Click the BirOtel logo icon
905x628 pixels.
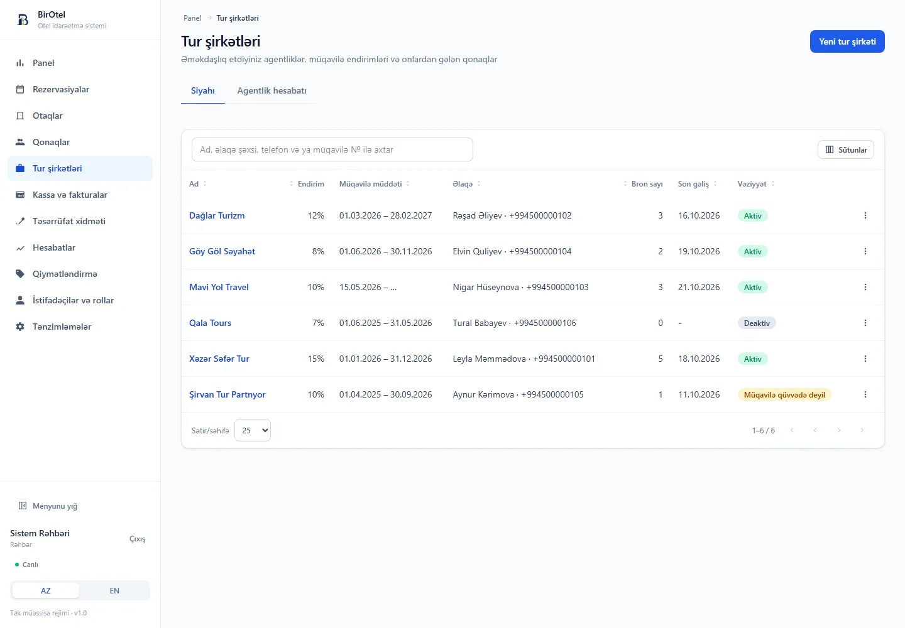[23, 20]
